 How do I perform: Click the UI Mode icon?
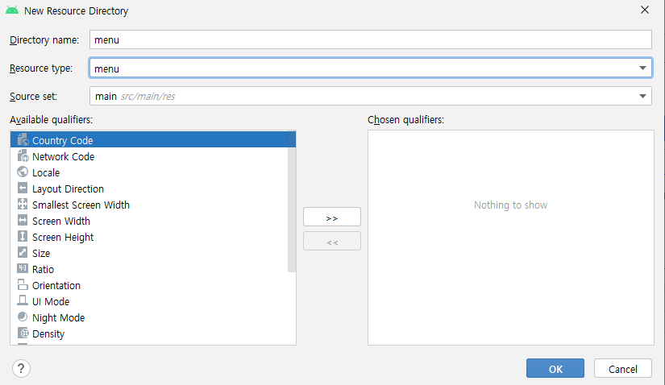(23, 300)
